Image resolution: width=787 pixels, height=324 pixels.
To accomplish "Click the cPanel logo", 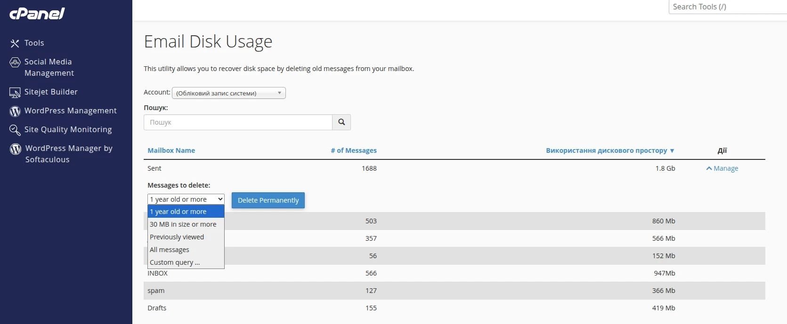I will 37,14.
